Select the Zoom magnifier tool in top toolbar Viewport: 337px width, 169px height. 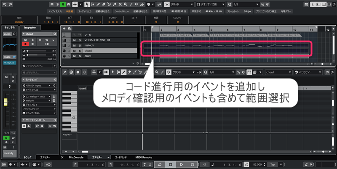[x=126, y=4]
